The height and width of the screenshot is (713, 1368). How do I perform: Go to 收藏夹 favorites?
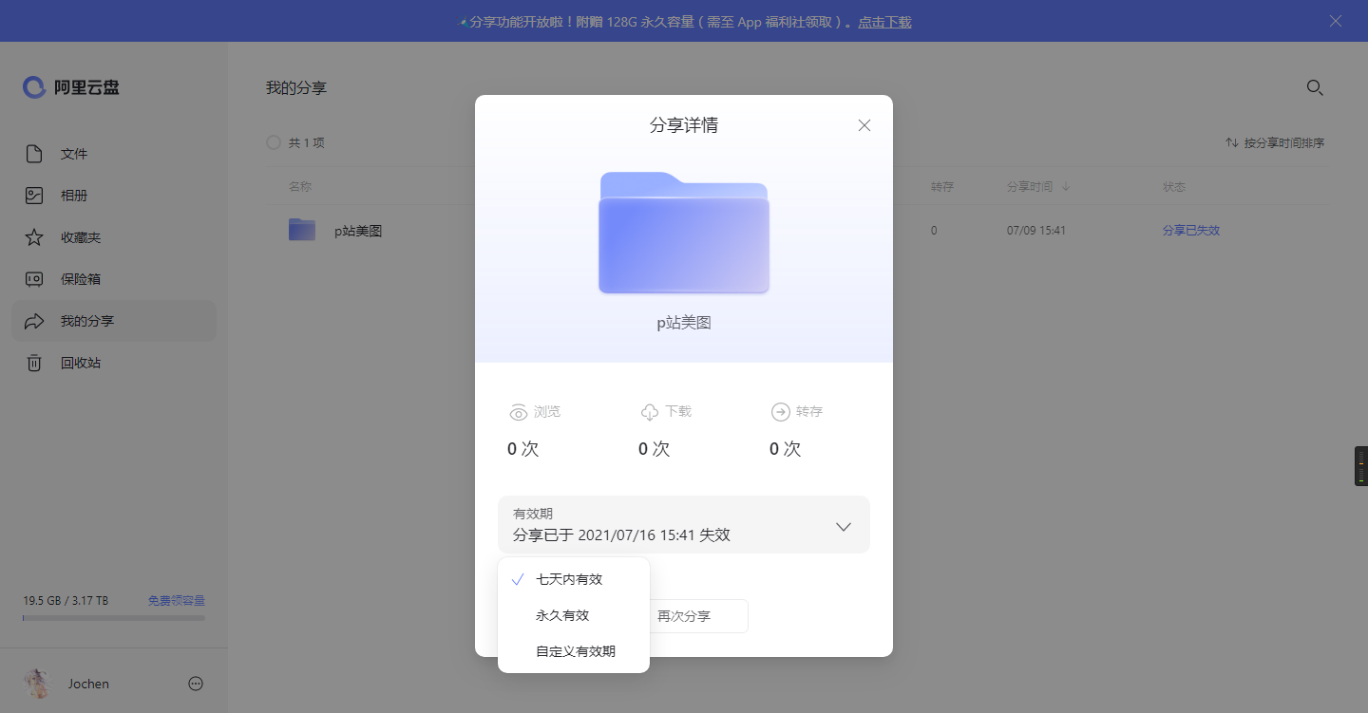point(80,237)
